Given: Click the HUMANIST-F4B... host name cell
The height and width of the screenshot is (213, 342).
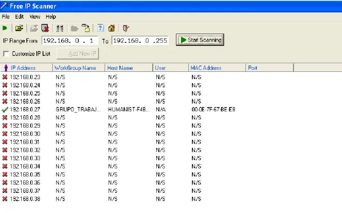Looking at the screenshot, I should click(129, 110).
